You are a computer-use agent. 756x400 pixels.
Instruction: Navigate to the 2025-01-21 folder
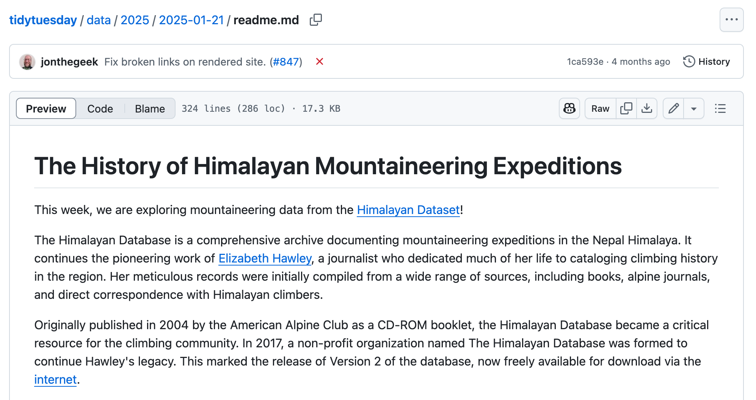[191, 20]
